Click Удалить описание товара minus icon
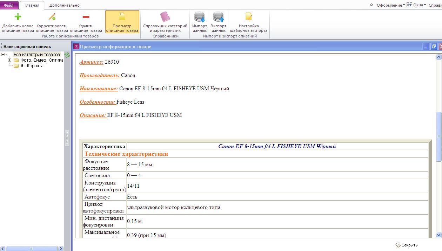442x251 pixels. 86,17
